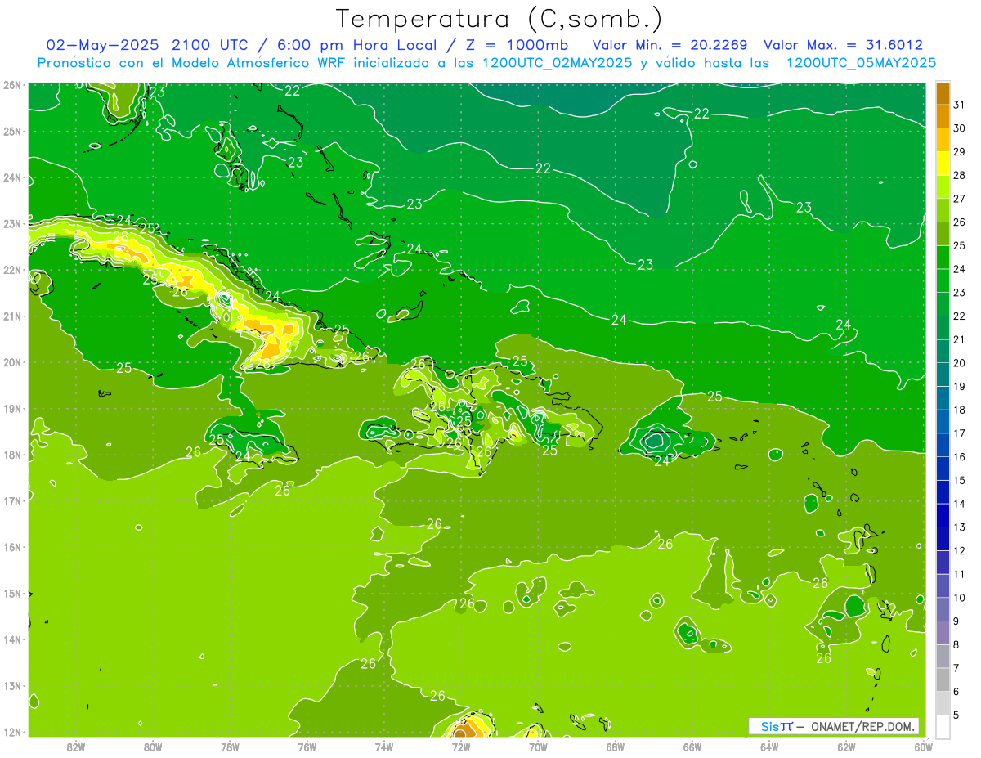
Task: Click the longitude label "76W"
Action: (307, 747)
